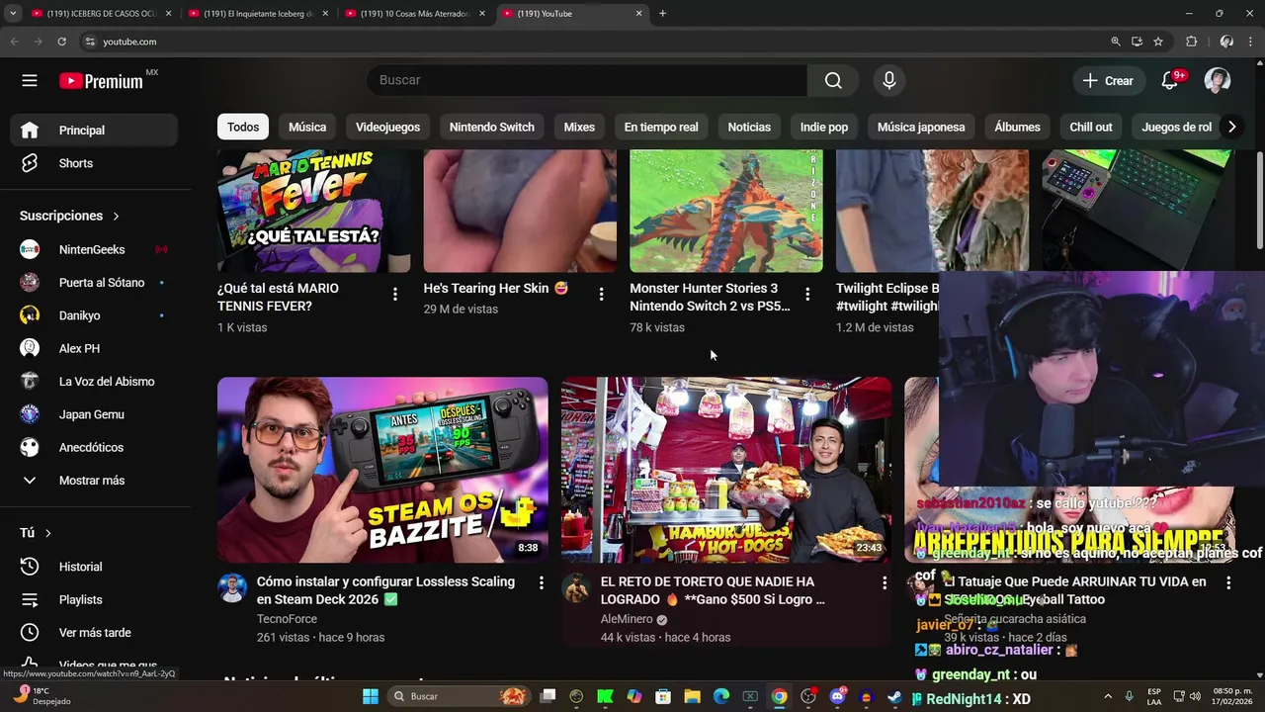This screenshot has height=712, width=1265.
Task: Open Windows Start menu
Action: (x=370, y=696)
